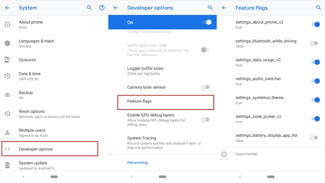This screenshot has width=325, height=183.
Task: Turn off the Developer options master switch
Action: [x=207, y=22]
